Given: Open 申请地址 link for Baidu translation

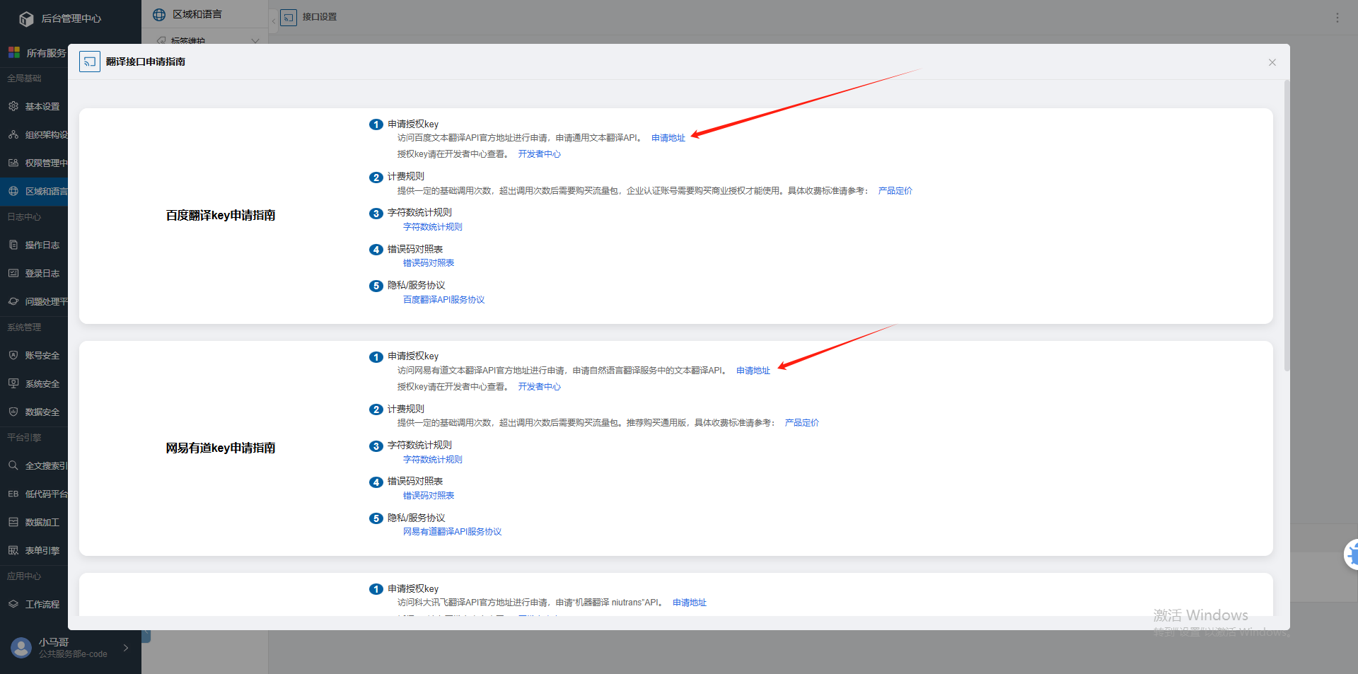Looking at the screenshot, I should click(x=668, y=138).
